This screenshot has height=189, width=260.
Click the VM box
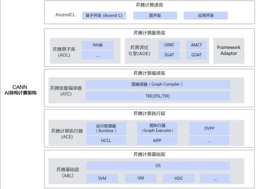(141, 178)
